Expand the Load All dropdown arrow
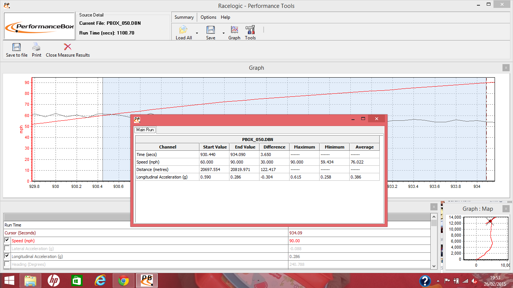The height and width of the screenshot is (288, 513). [x=197, y=33]
